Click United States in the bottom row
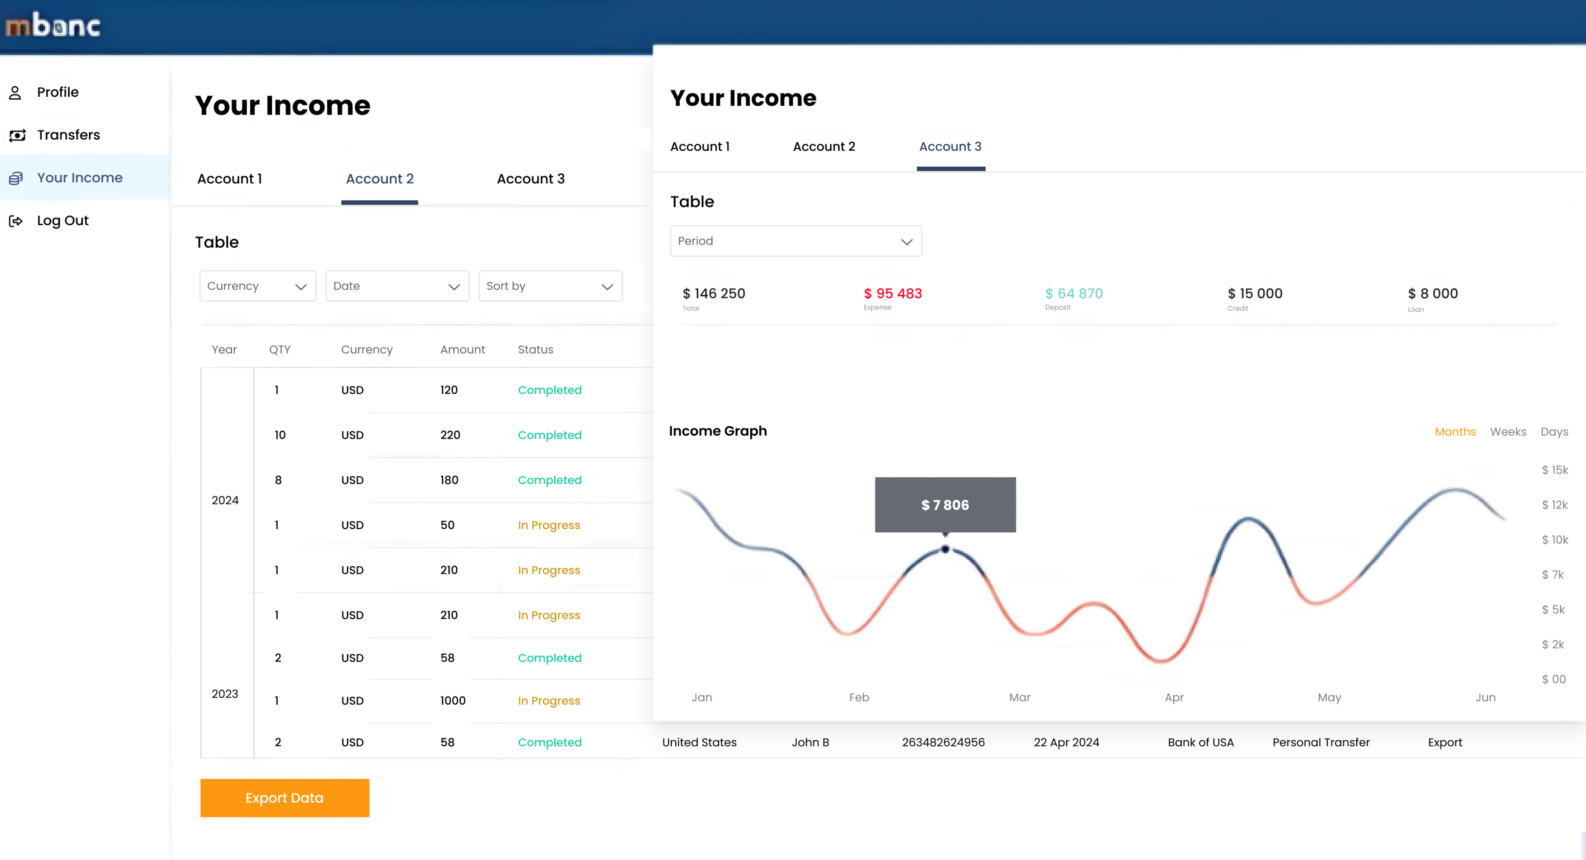 pos(700,742)
